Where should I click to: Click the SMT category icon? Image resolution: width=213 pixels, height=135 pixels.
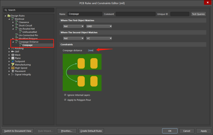[x=13, y=52]
